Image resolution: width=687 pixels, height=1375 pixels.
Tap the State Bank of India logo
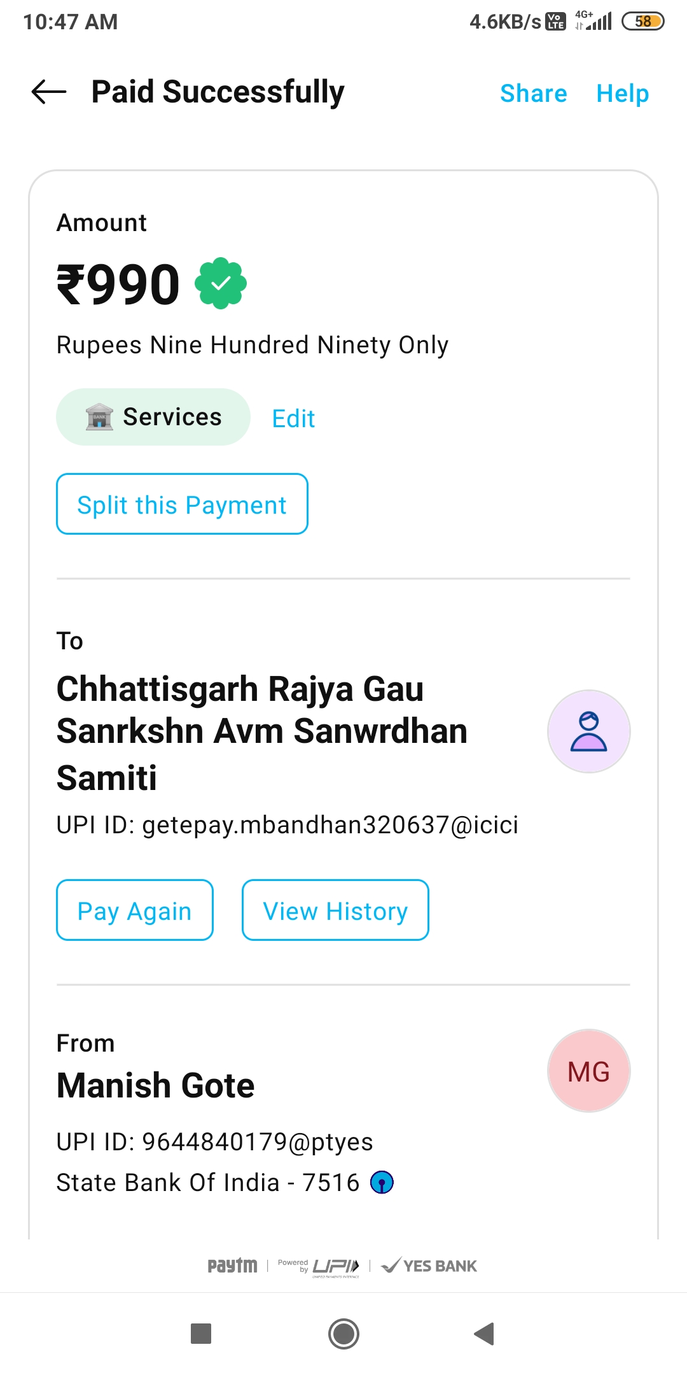pyautogui.click(x=382, y=1183)
